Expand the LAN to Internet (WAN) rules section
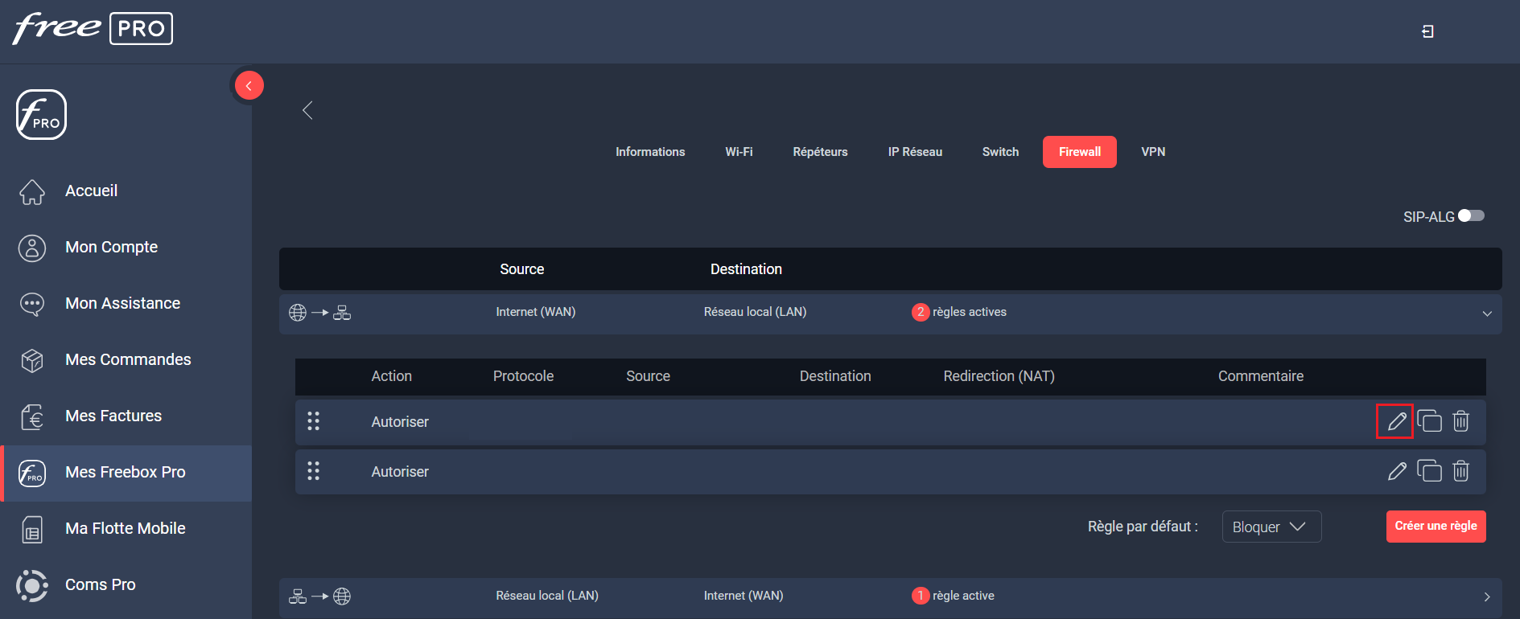This screenshot has height=619, width=1520. pos(1487,597)
